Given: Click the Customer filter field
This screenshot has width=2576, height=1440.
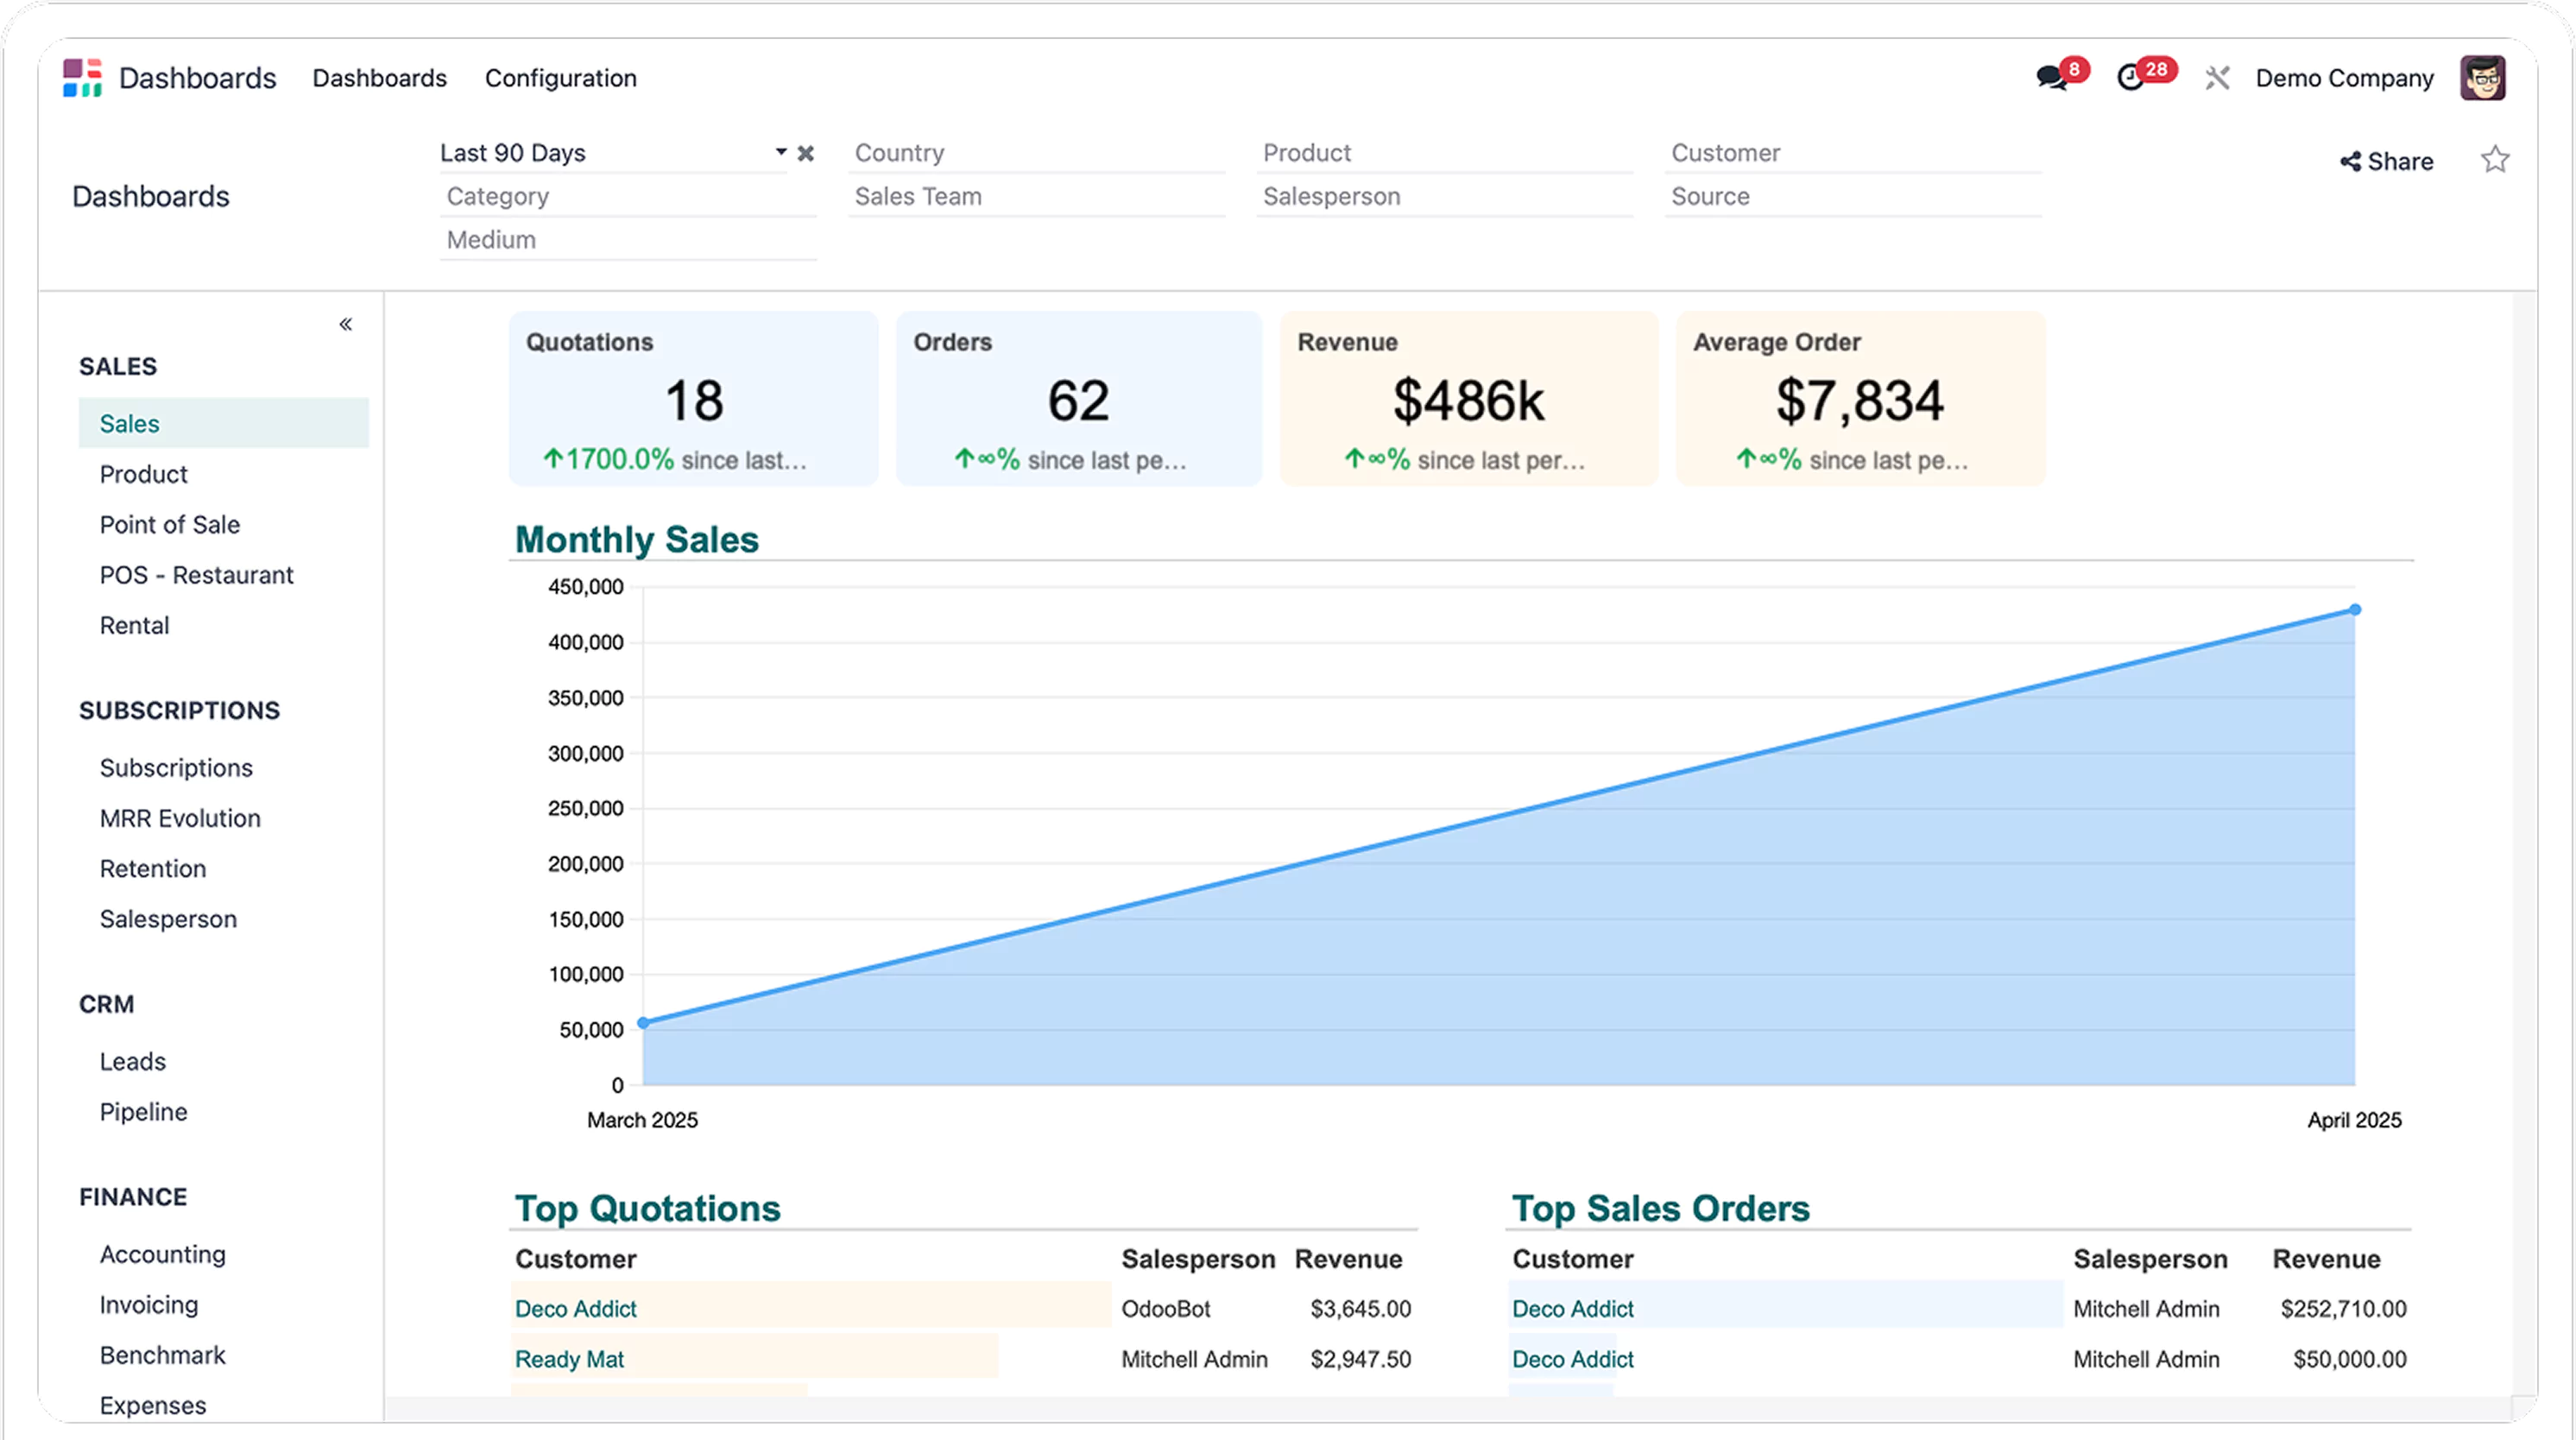Looking at the screenshot, I should [1853, 153].
